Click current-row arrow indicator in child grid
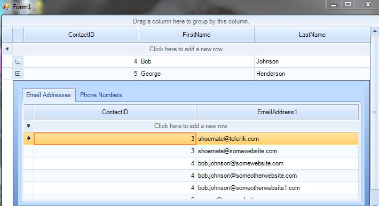Screen dimensions: 379x206 point(29,138)
